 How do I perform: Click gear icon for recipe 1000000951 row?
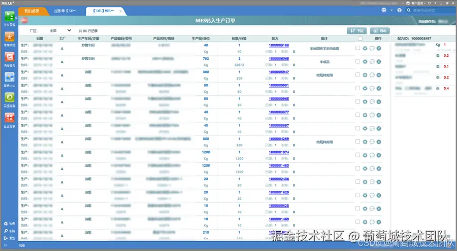365,89
